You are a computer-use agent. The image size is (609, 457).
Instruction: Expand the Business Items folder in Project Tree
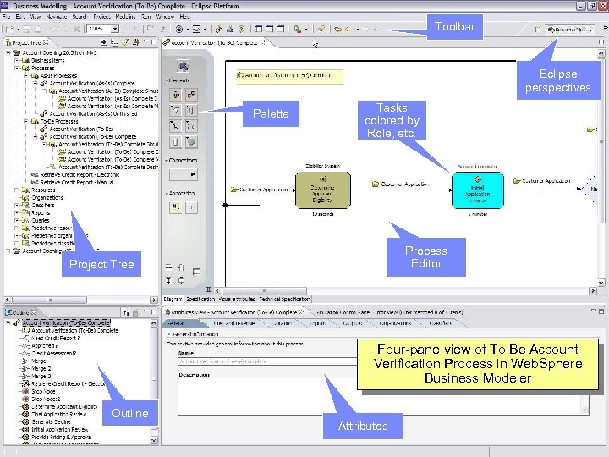coord(16,61)
